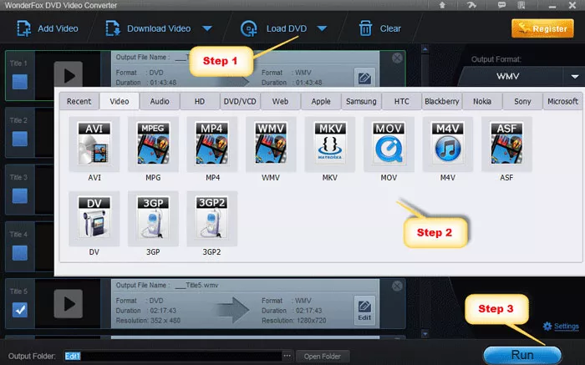The image size is (585, 365).
Task: Click the Edit pencil icon for Title 5
Action: pos(364,311)
